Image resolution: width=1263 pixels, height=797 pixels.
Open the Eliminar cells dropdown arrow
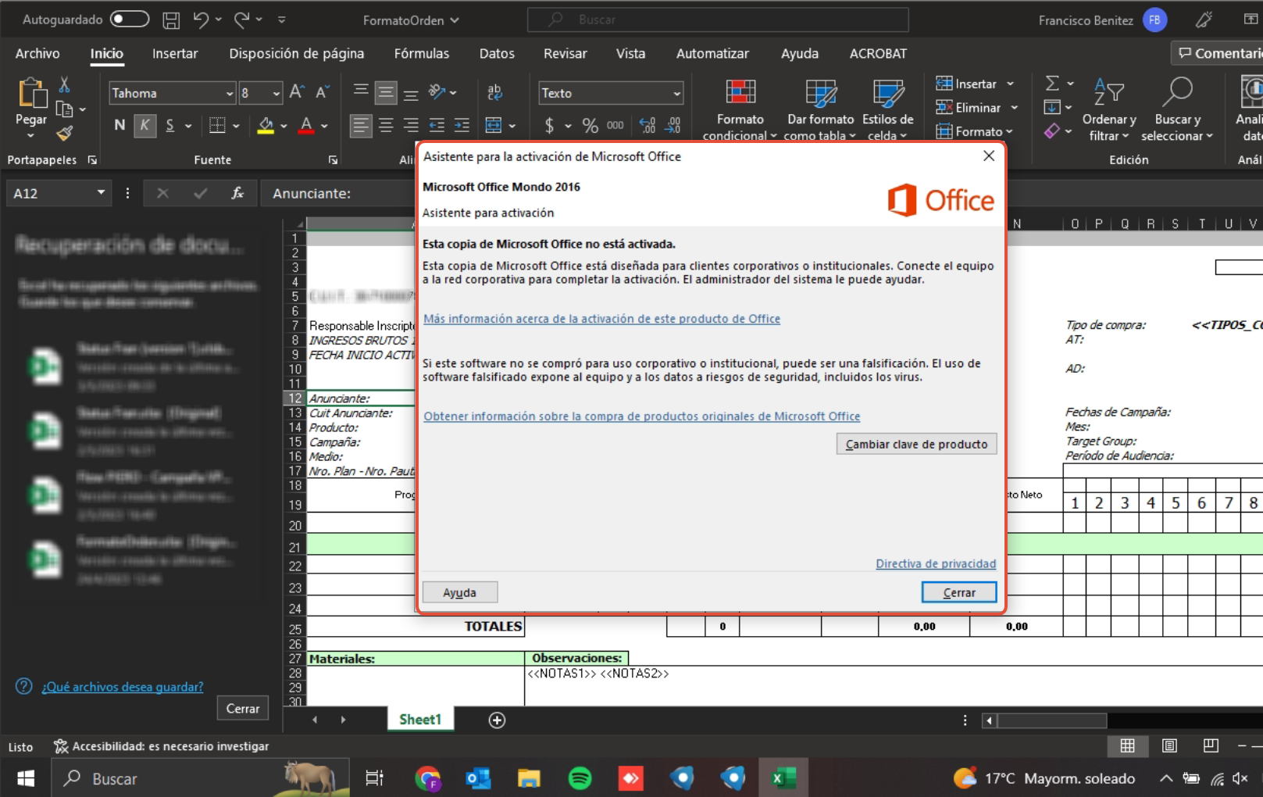[x=1015, y=108]
